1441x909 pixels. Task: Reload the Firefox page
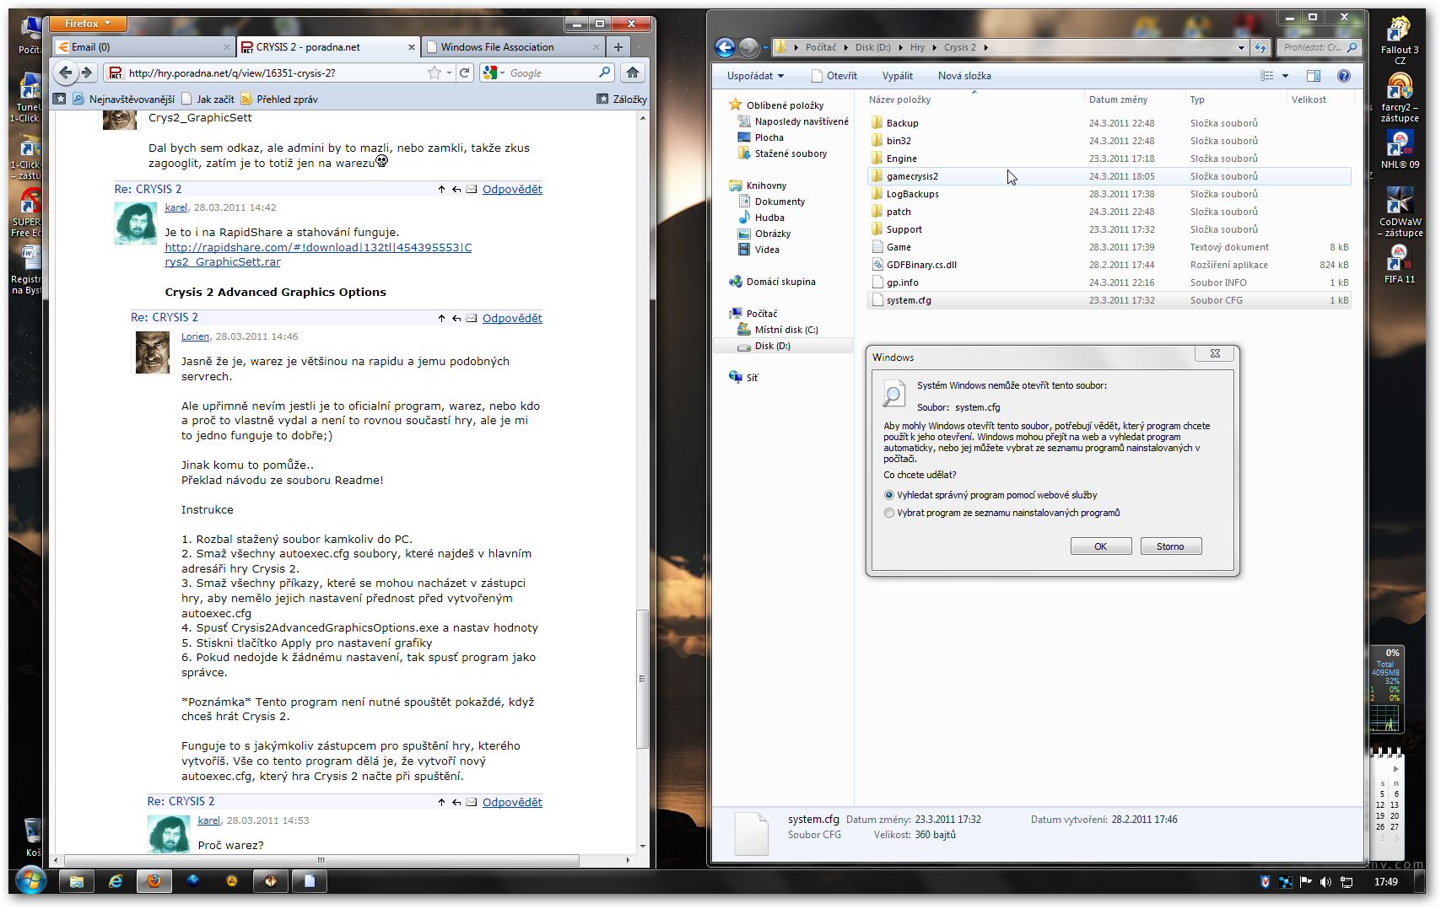(x=464, y=73)
